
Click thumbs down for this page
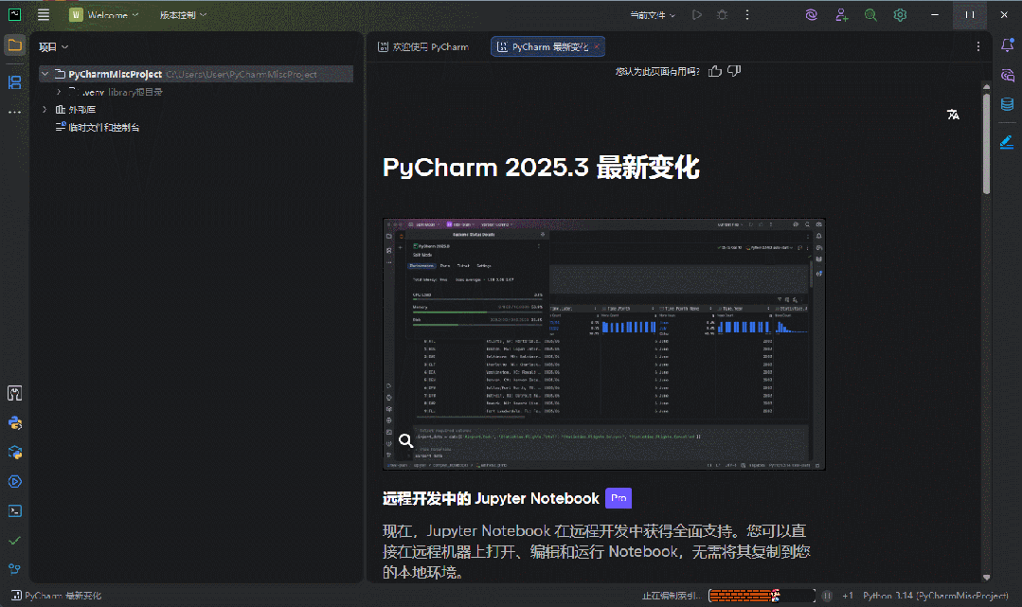734,71
